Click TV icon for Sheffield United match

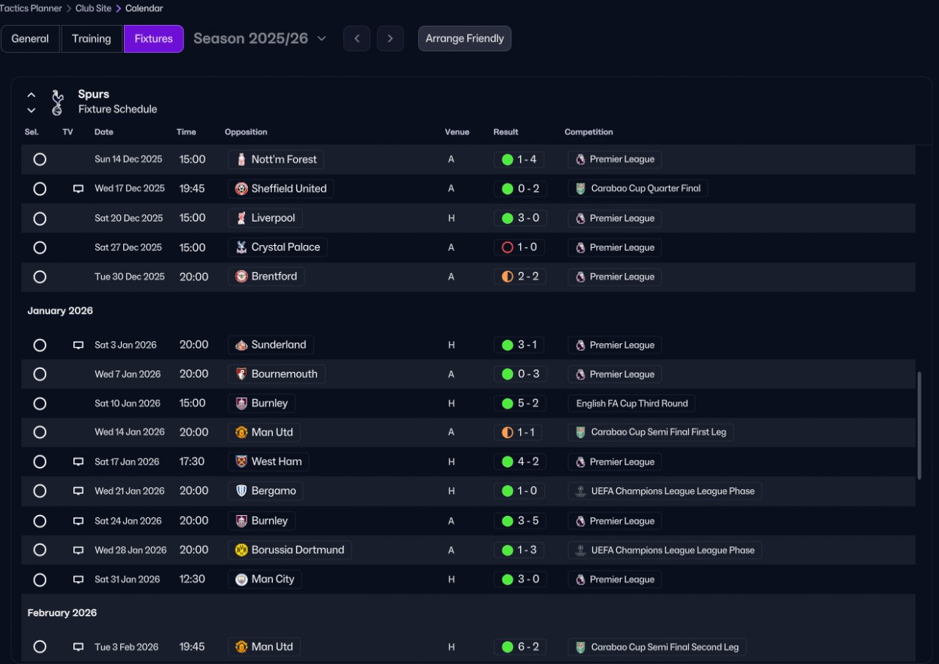(78, 189)
